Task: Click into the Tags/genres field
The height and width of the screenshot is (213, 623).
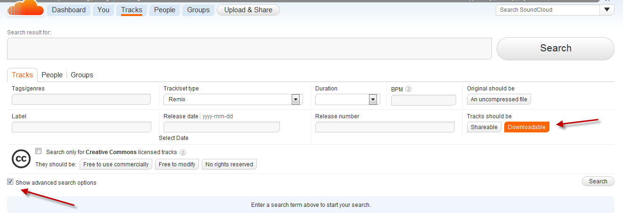Action: (81, 99)
